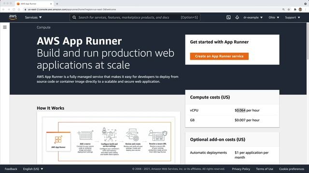Open the Privacy Policy link
Screen dimensions: 309x173
(241, 169)
